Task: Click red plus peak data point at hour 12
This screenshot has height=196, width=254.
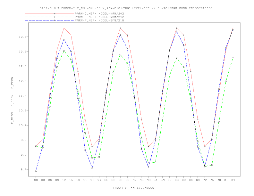Action: 64,28
